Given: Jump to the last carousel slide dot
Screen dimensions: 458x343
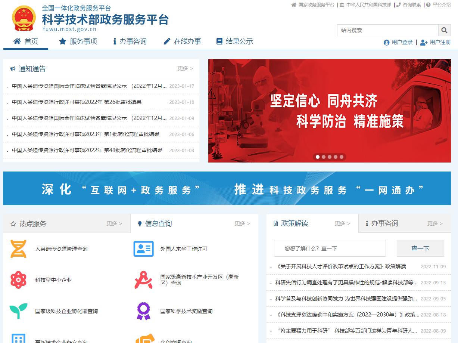Looking at the screenshot, I should click(x=342, y=157).
